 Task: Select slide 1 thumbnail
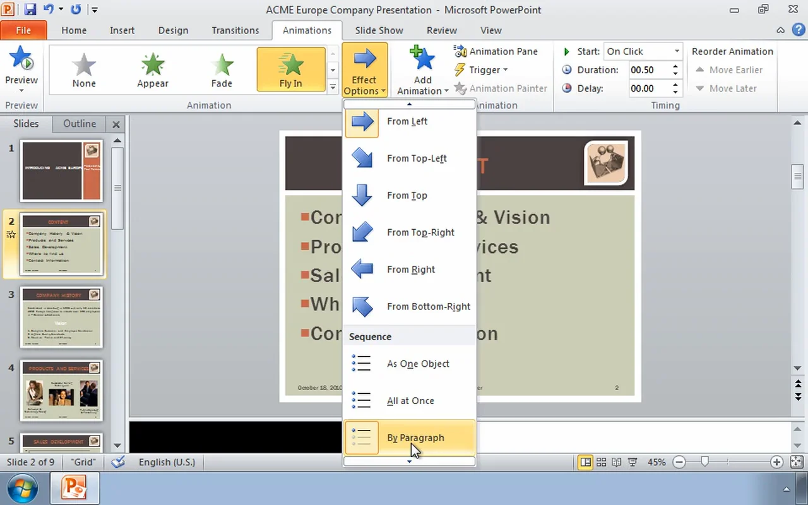[61, 171]
